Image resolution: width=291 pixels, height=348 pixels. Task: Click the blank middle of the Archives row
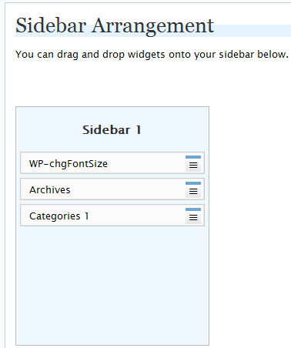(129, 189)
